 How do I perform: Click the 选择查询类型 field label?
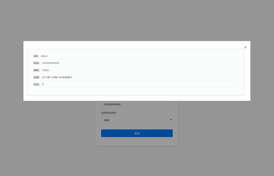pos(109,113)
